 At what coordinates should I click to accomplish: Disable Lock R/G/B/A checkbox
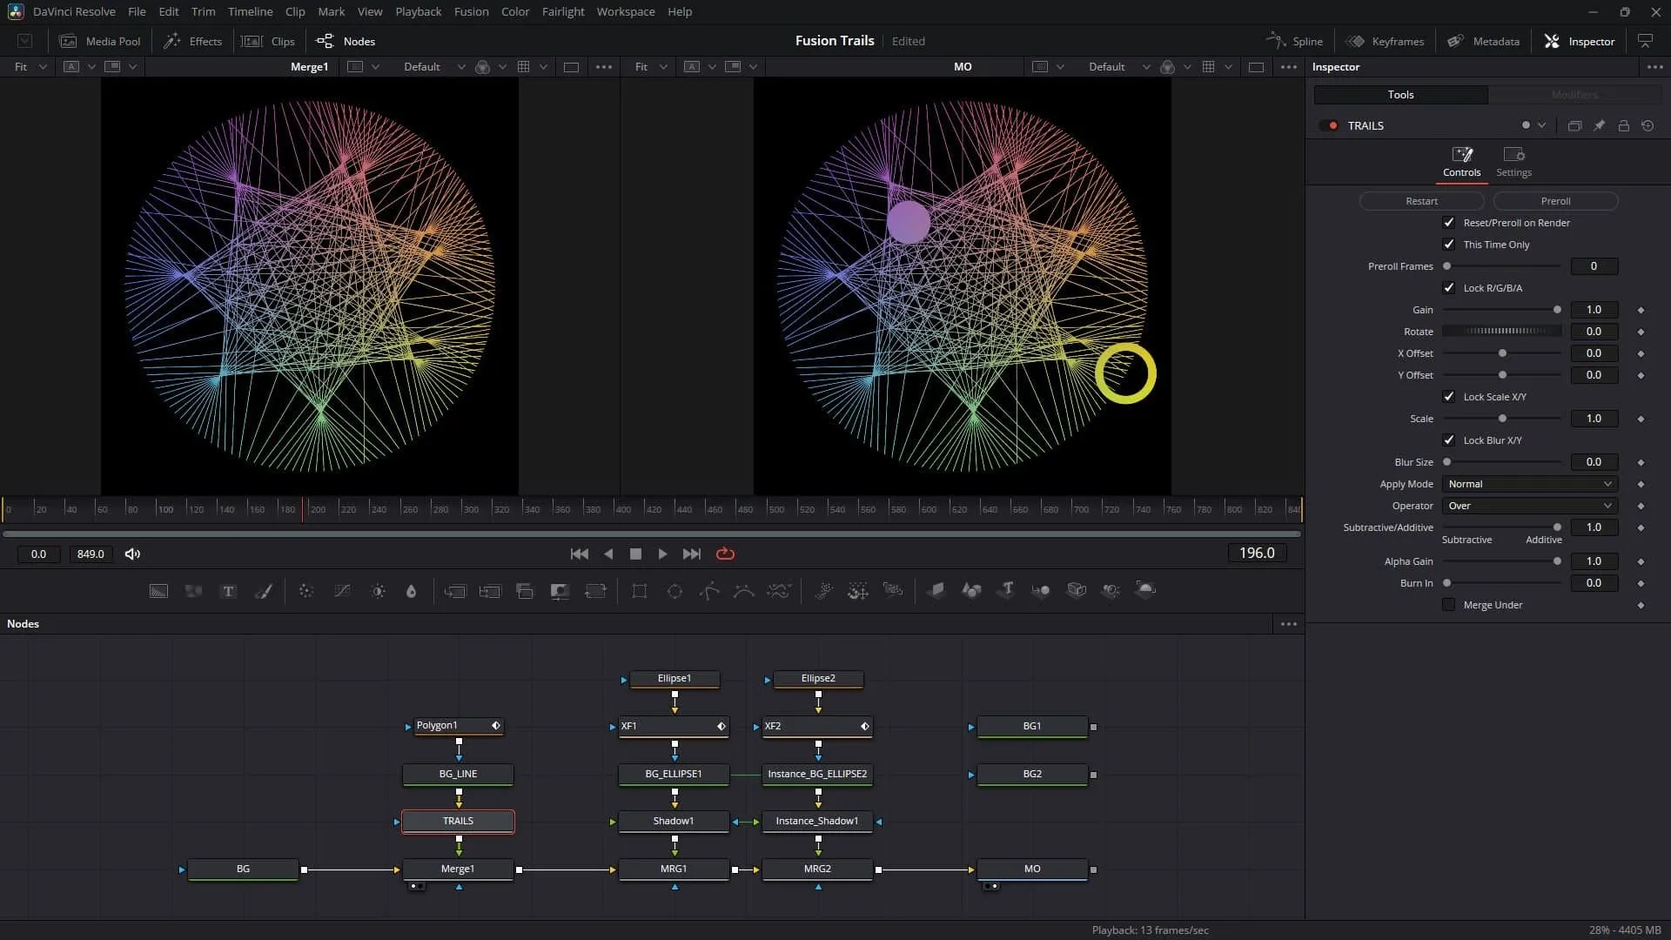tap(1448, 288)
